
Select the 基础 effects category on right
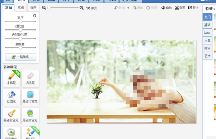[x=207, y=25]
